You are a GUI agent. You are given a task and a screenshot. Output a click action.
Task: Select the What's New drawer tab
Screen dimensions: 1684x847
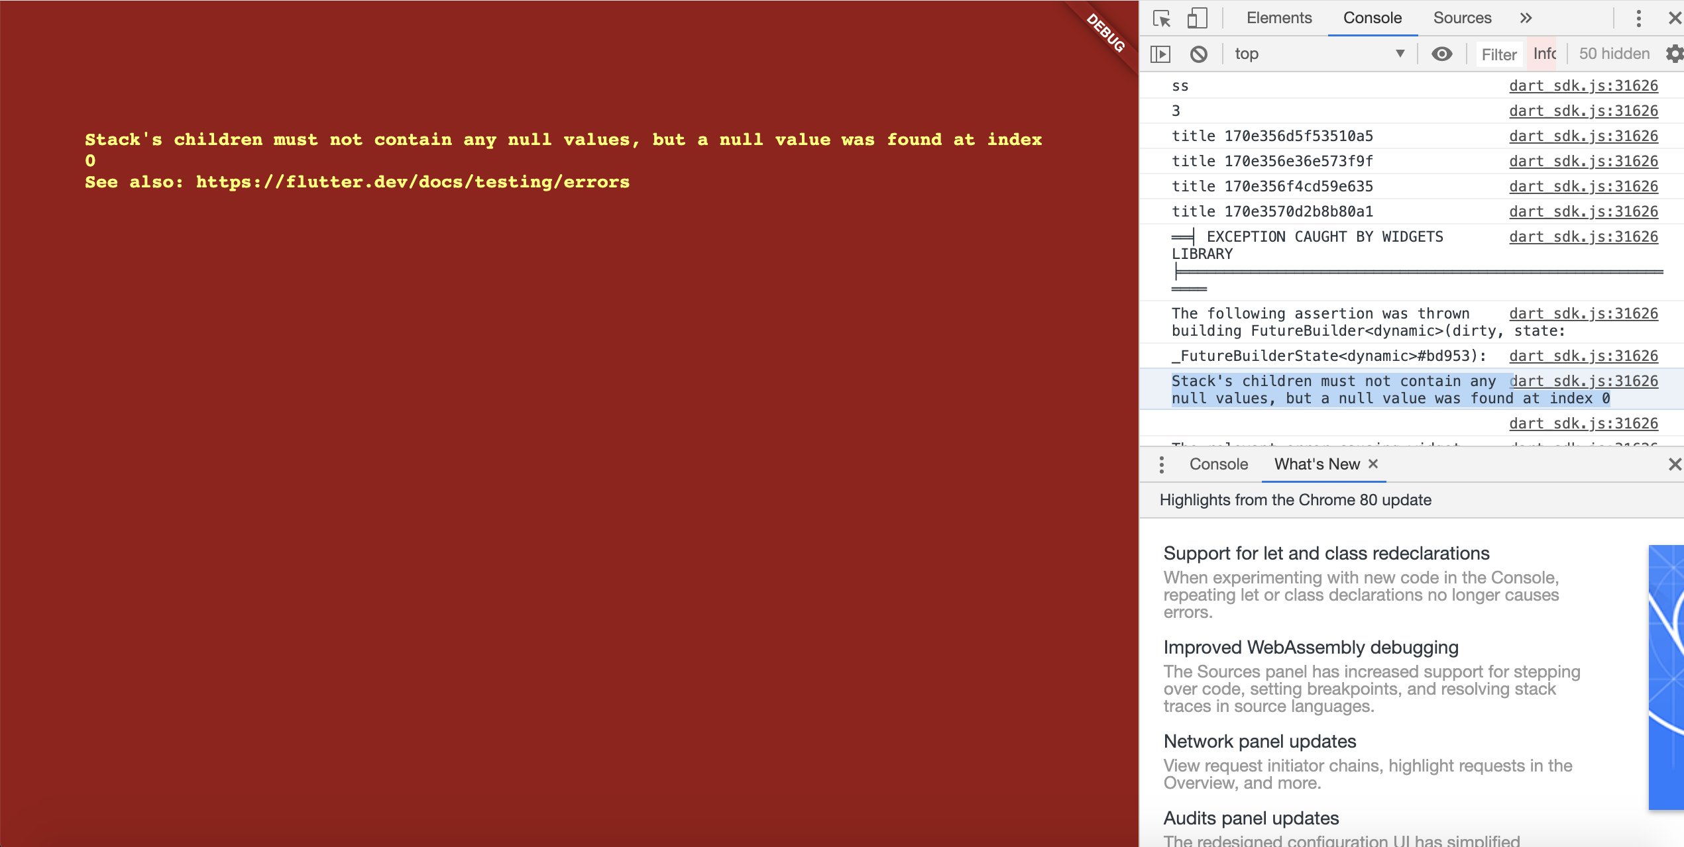tap(1317, 464)
